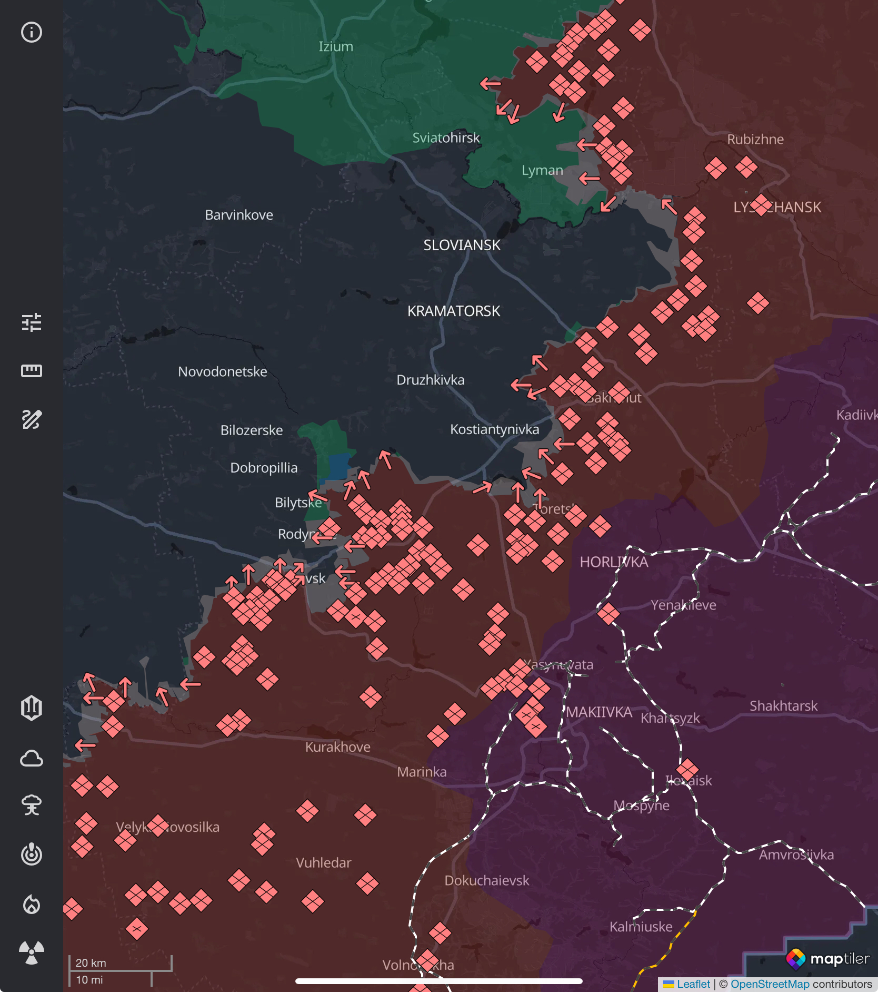
Task: Click the 20 km scale bar
Action: click(121, 963)
